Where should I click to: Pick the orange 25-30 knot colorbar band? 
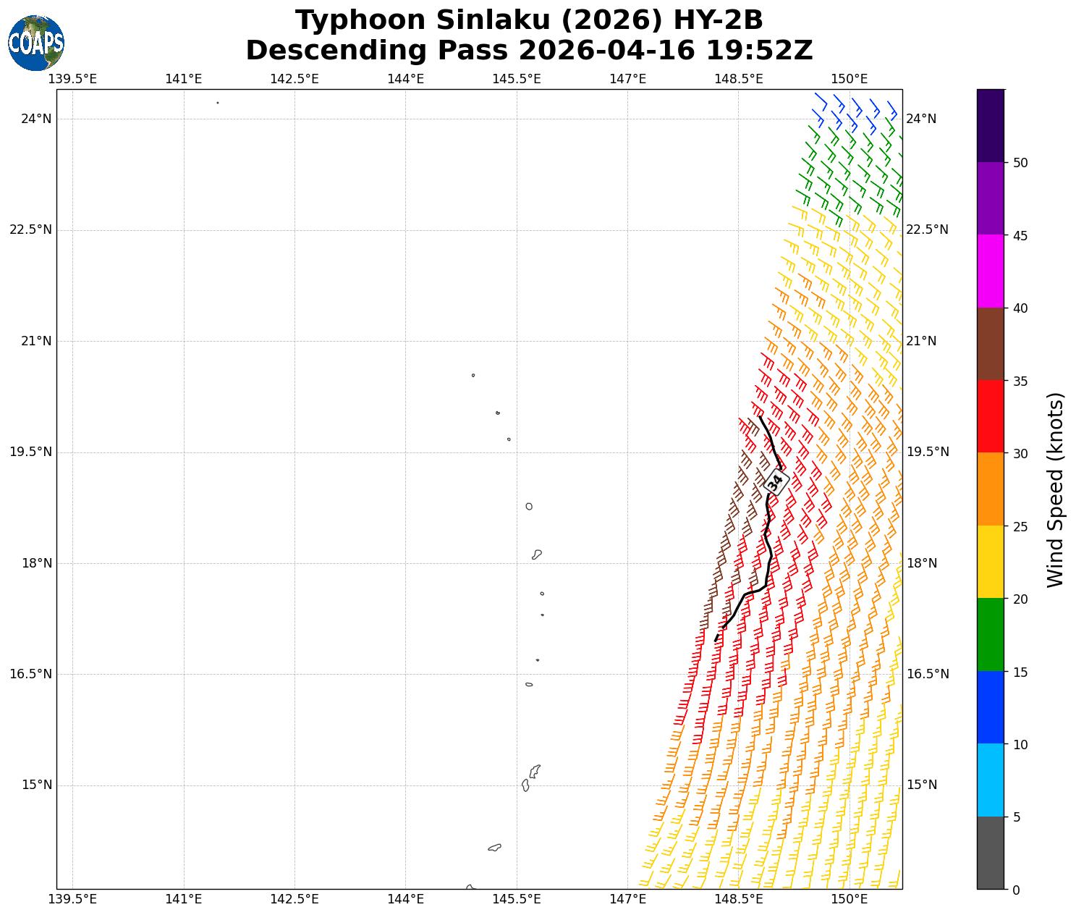coord(990,489)
